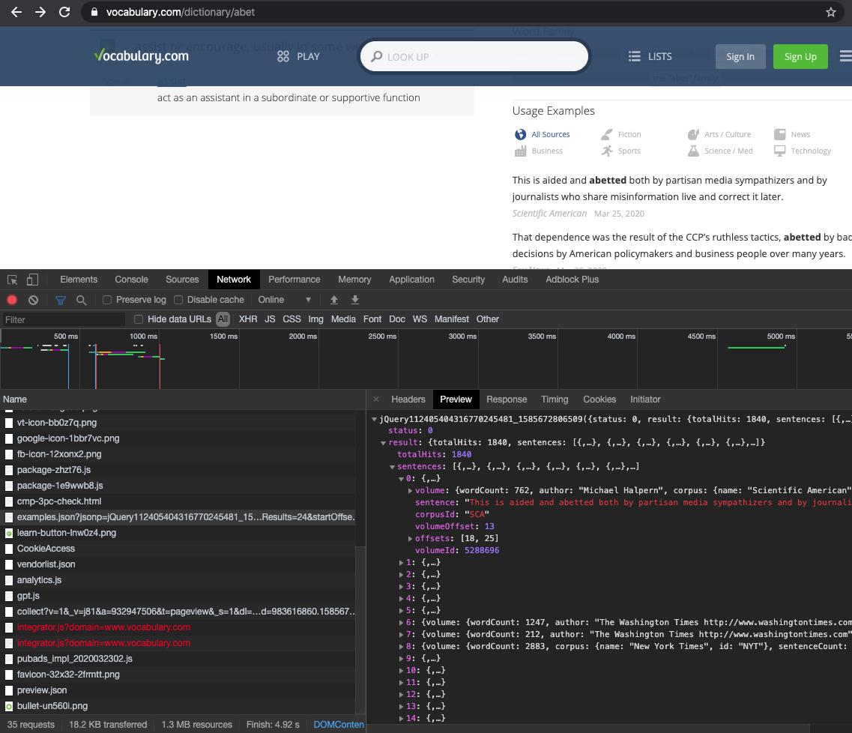
Task: Click the browser reload button
Action: [x=64, y=12]
